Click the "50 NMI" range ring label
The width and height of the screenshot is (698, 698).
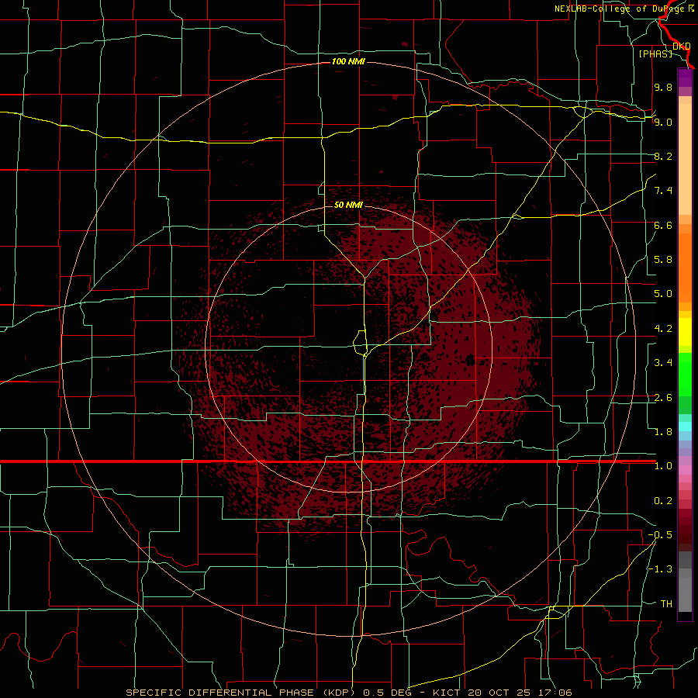click(x=348, y=205)
